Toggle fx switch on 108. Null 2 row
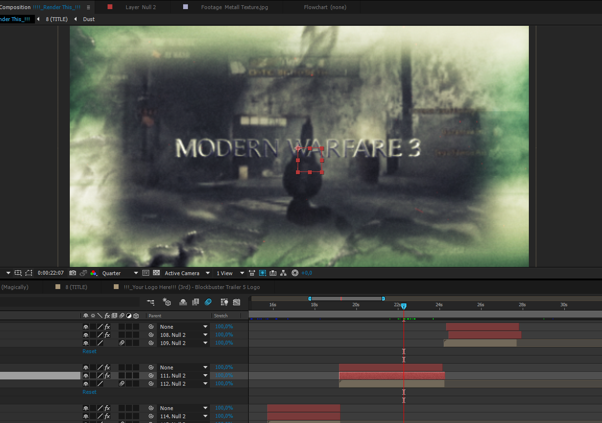 [x=107, y=335]
